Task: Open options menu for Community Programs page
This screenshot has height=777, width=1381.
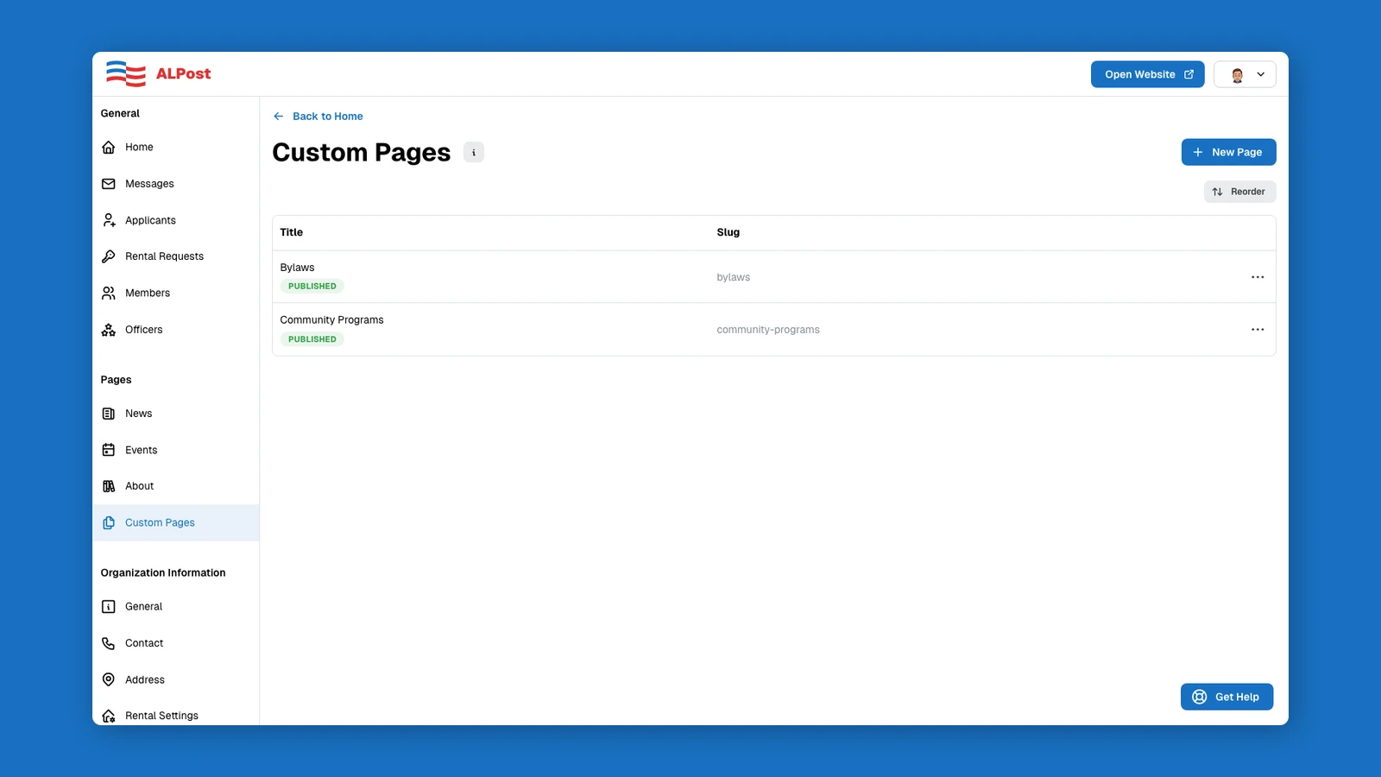Action: click(x=1258, y=329)
